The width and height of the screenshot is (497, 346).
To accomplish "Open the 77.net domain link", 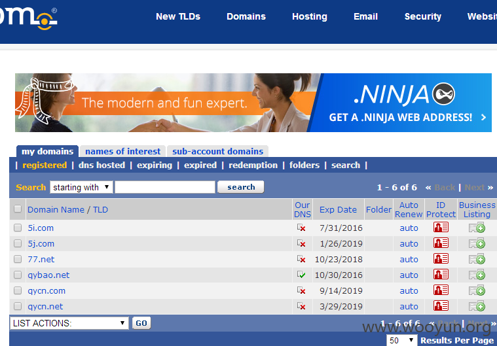I will [x=41, y=259].
